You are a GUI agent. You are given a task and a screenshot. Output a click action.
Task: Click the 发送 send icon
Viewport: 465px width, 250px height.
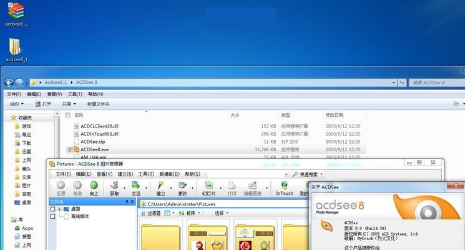(136, 185)
